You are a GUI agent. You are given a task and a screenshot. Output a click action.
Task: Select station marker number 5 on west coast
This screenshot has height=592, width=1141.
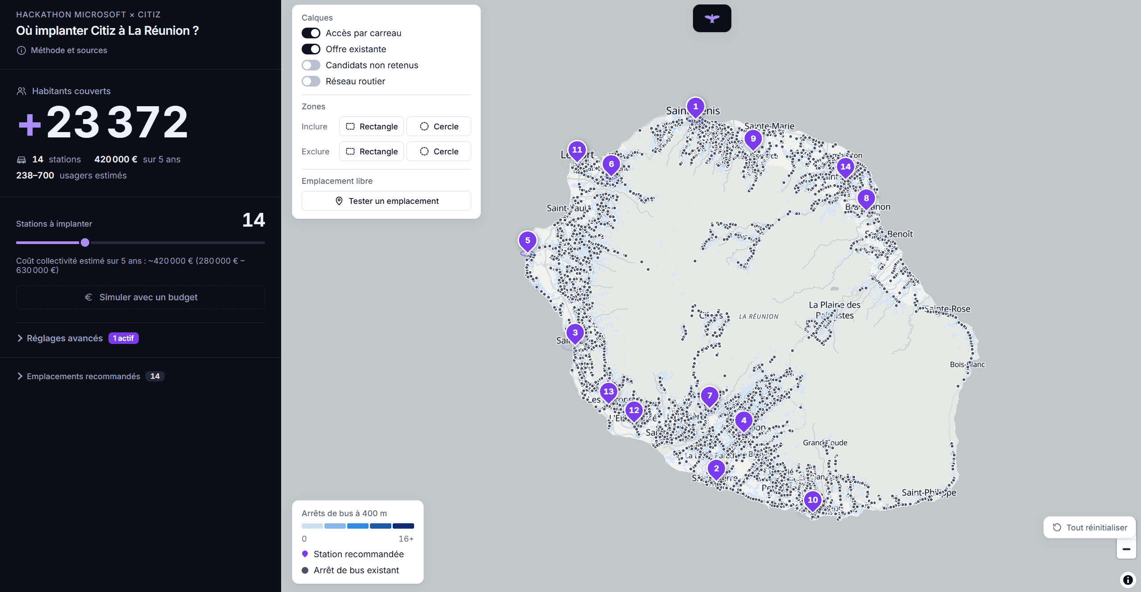click(527, 241)
